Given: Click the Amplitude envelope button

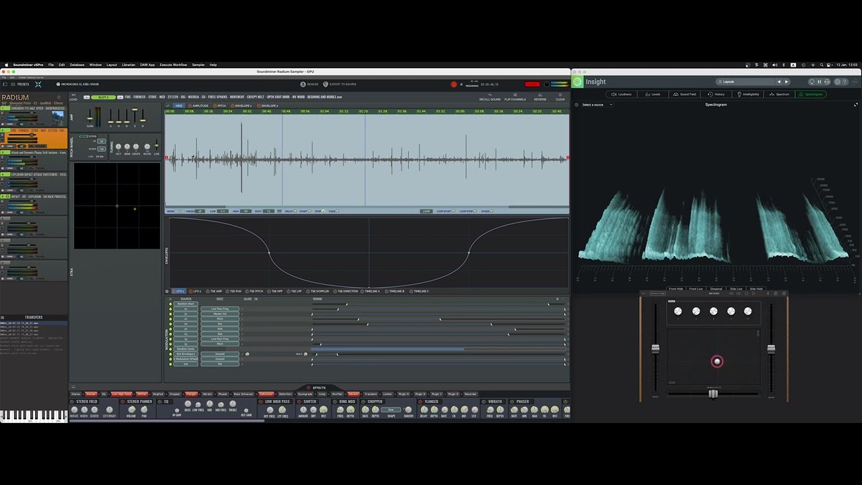Looking at the screenshot, I should click(199, 106).
